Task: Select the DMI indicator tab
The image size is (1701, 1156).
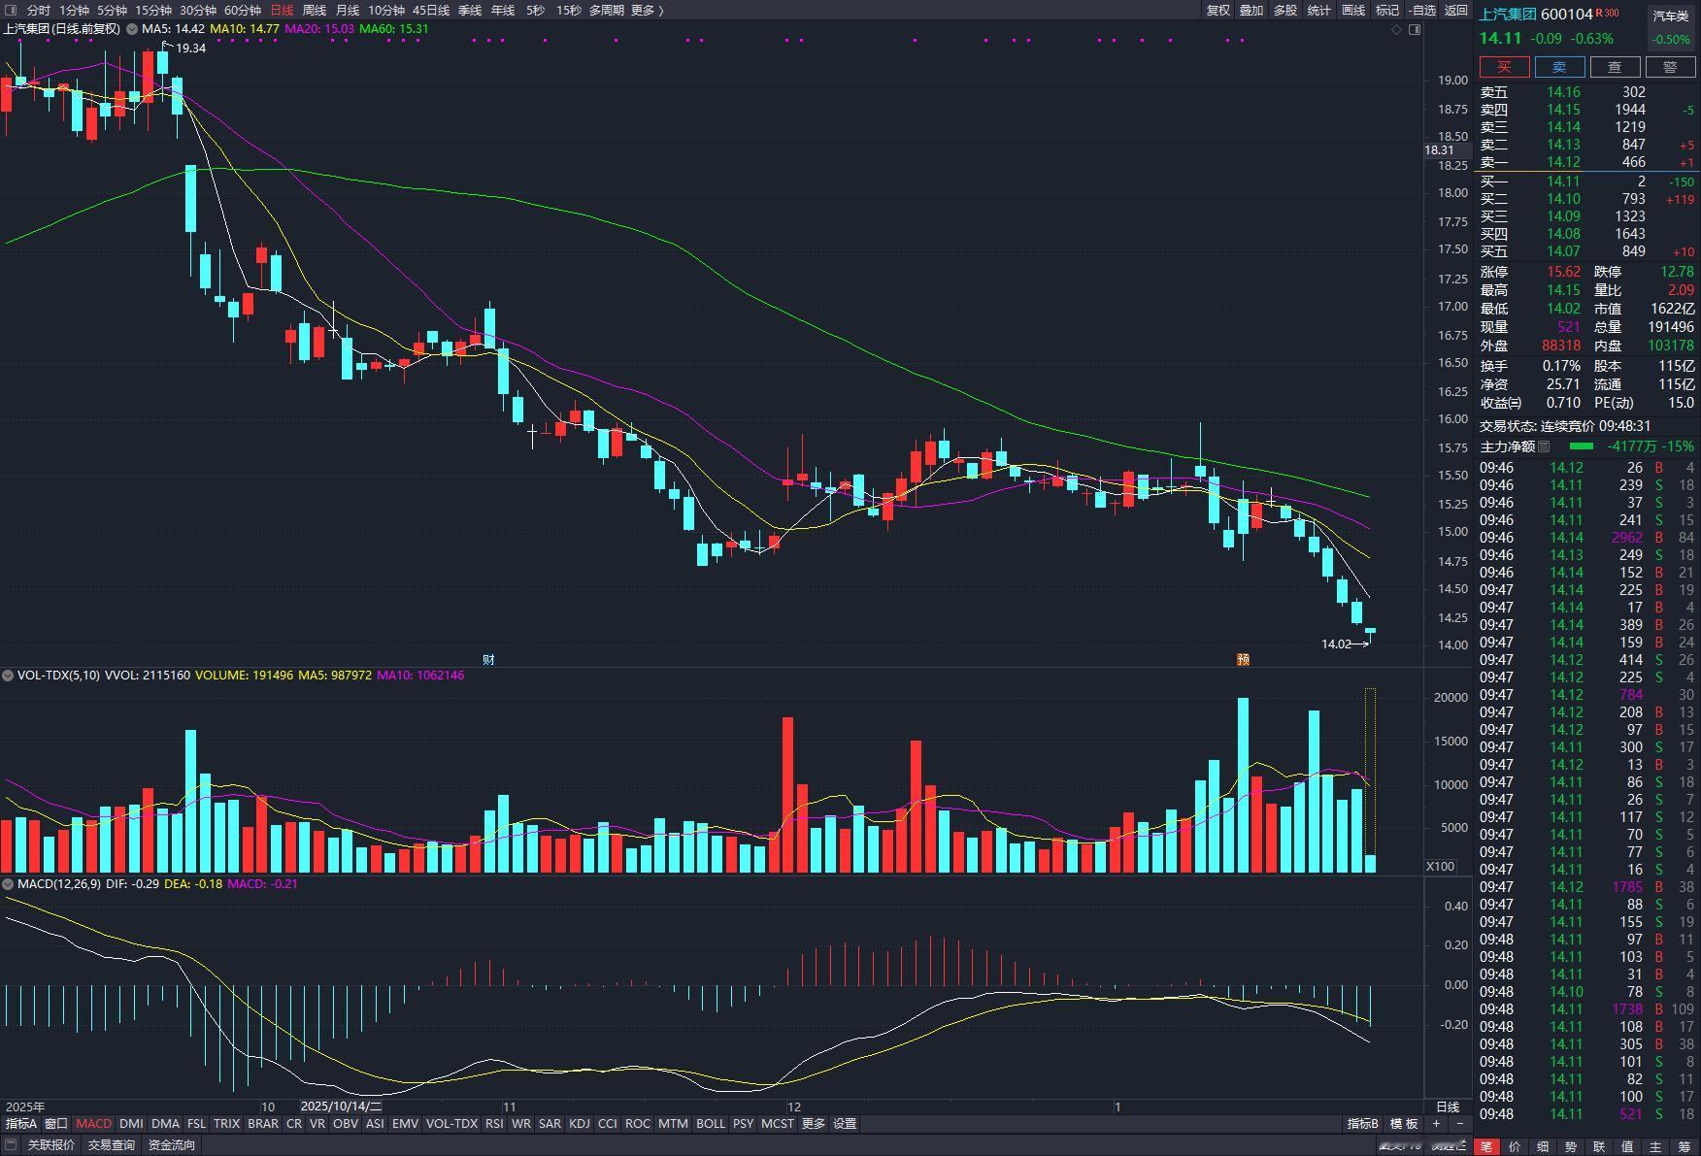Action: tap(131, 1124)
